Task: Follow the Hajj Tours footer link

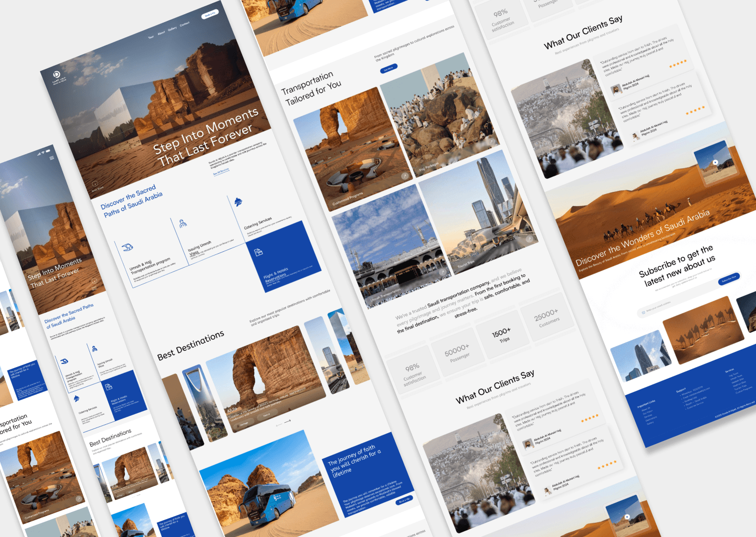Action: pyautogui.click(x=733, y=374)
